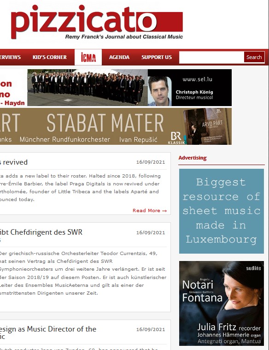Open the 'revived' label article headline
This screenshot has height=350, width=269.
point(14,162)
